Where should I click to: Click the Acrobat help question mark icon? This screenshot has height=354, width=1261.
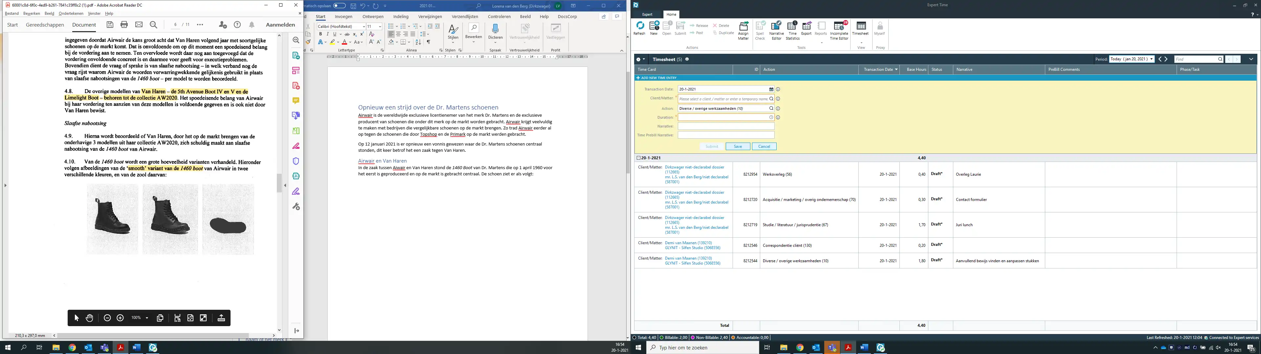237,25
